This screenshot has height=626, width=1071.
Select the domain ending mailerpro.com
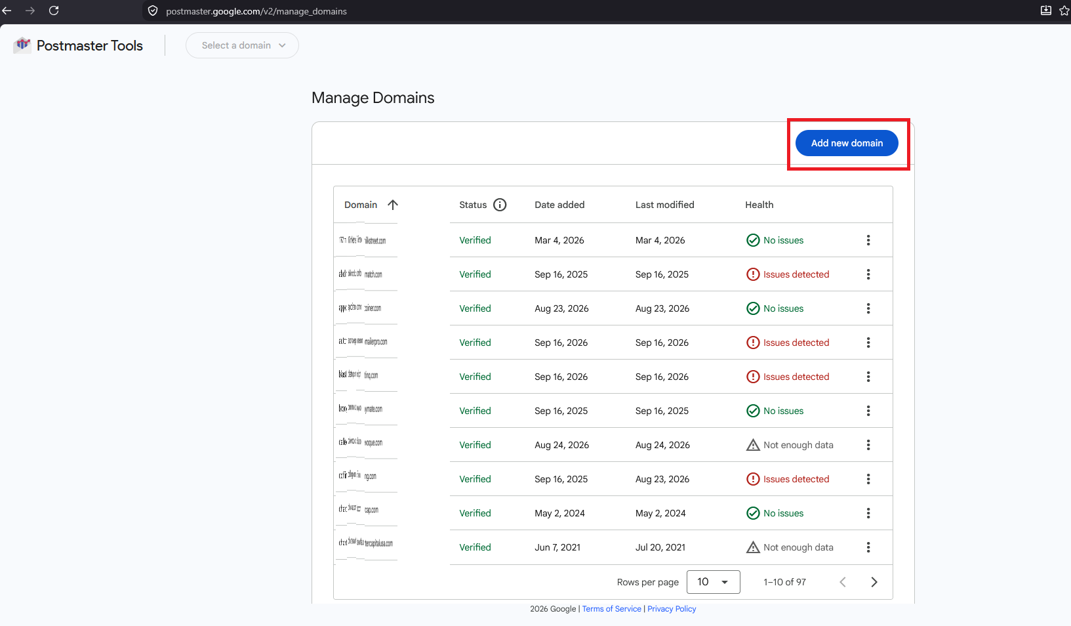pos(363,341)
